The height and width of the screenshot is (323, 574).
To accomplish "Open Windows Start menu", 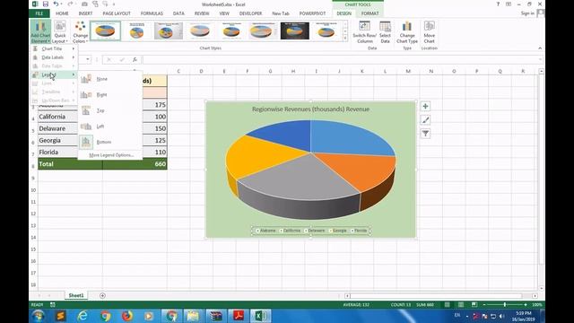I will pos(38,315).
